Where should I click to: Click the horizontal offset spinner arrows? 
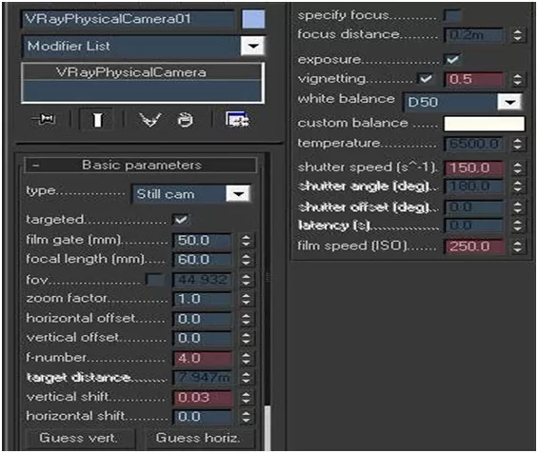click(246, 319)
